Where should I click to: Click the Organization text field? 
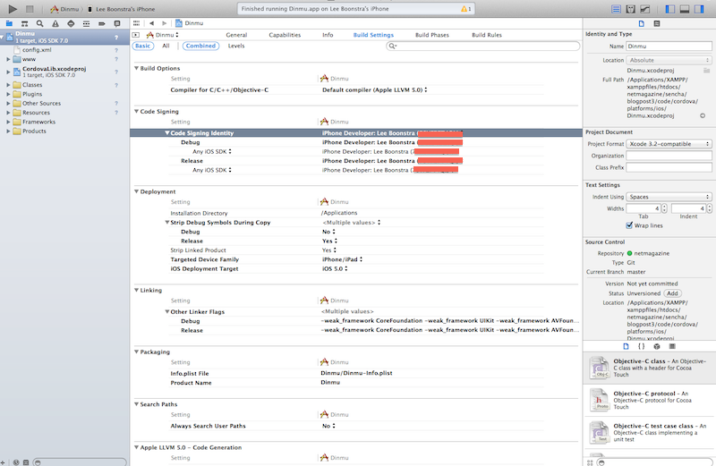coord(669,156)
